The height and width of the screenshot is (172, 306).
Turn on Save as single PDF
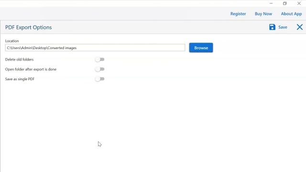(100, 79)
